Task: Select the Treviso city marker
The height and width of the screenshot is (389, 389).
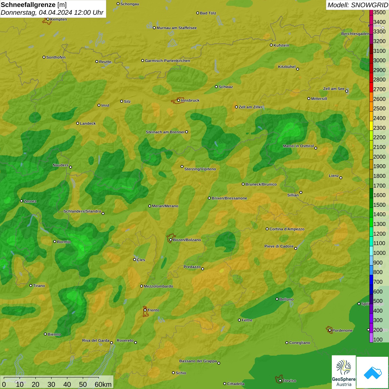Action: (x=280, y=381)
